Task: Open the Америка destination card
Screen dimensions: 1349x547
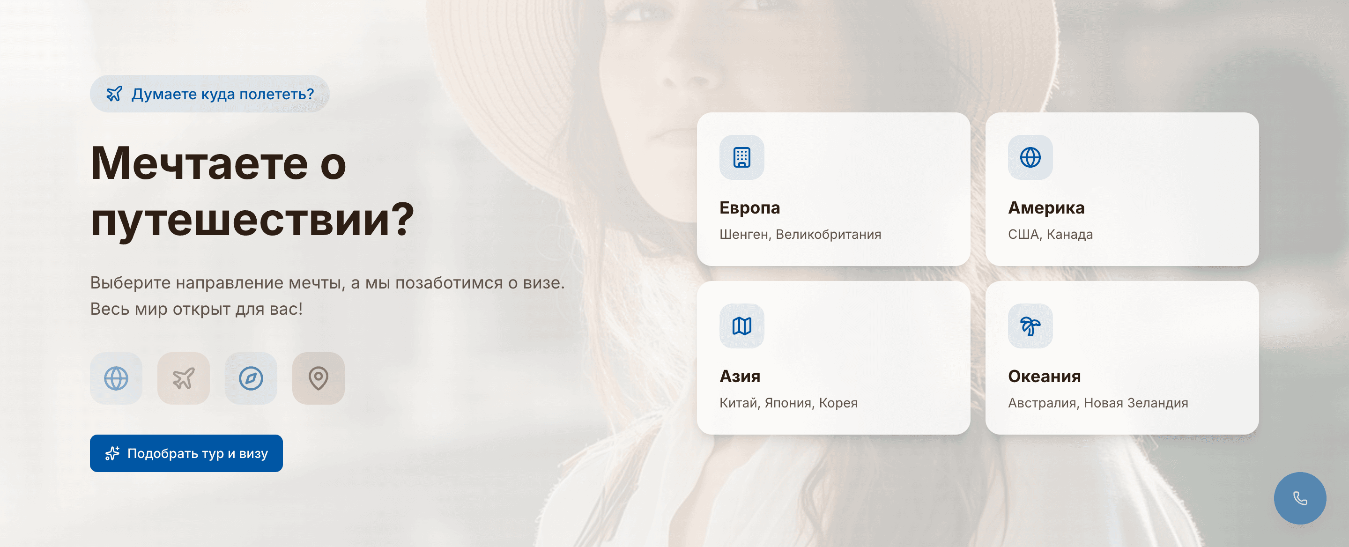Action: tap(1122, 189)
